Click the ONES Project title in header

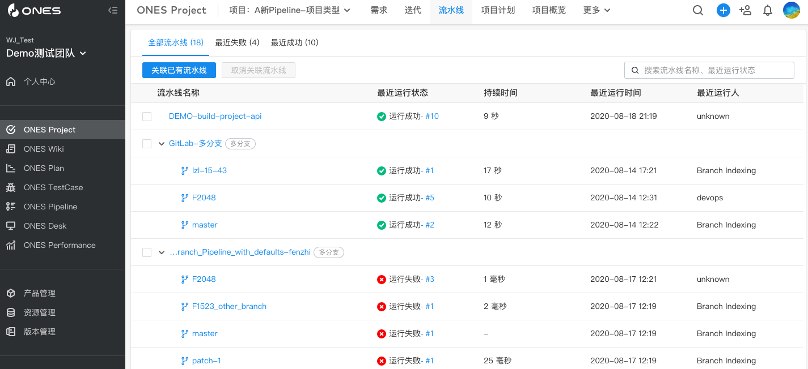(x=171, y=10)
